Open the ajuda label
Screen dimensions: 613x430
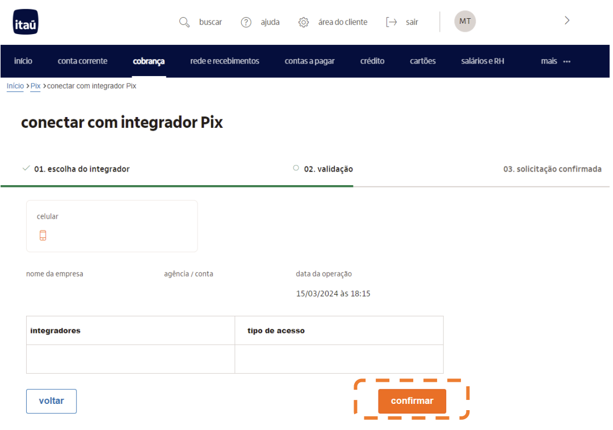[x=270, y=22]
